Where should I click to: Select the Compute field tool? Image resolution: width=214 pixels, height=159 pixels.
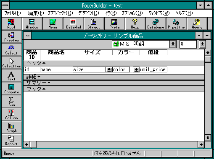(12, 89)
